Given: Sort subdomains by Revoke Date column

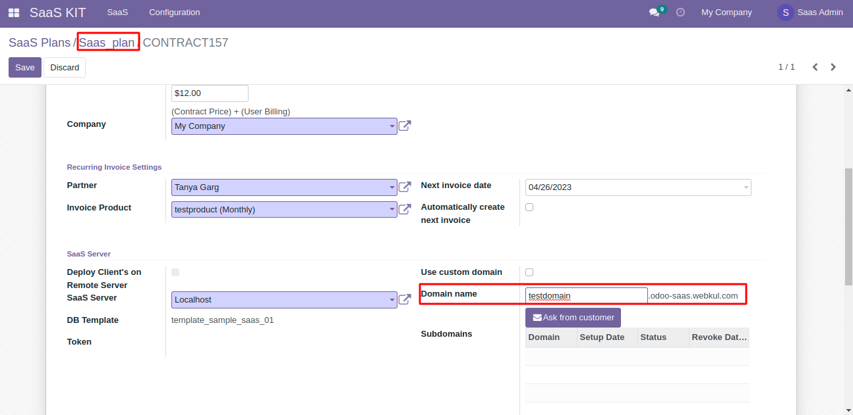Looking at the screenshot, I should pyautogui.click(x=719, y=337).
